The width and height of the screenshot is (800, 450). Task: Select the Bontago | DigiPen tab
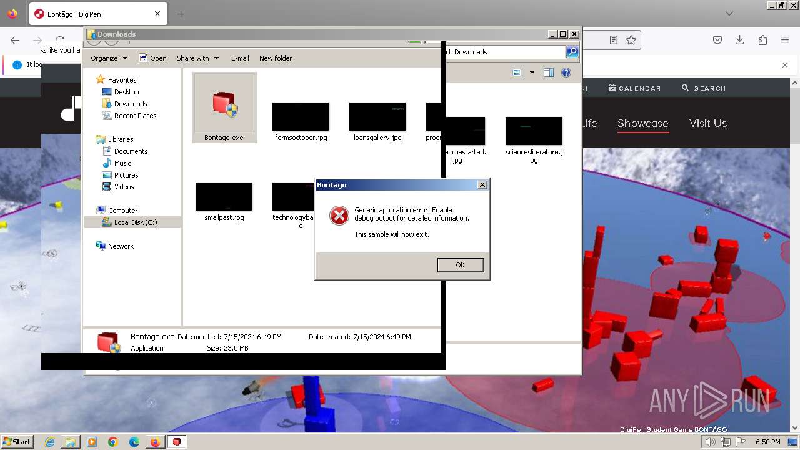97,14
